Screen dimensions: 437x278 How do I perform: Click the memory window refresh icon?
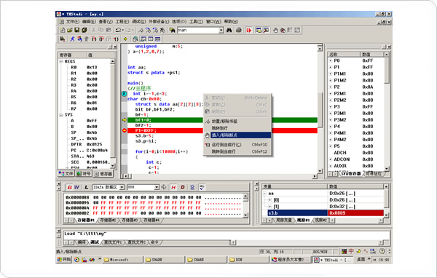(x=164, y=187)
